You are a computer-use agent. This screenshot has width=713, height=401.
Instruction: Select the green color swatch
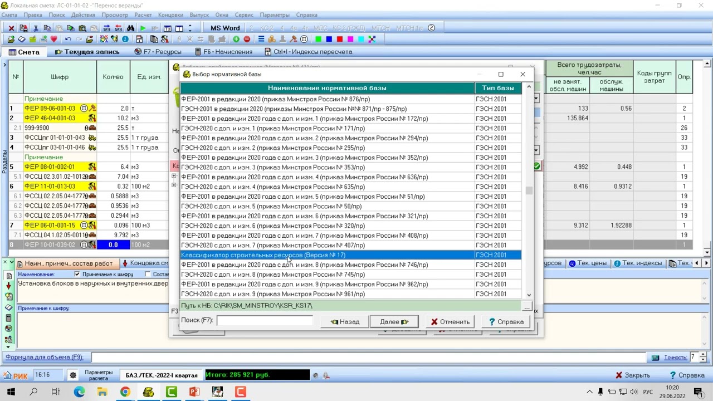[x=318, y=39]
